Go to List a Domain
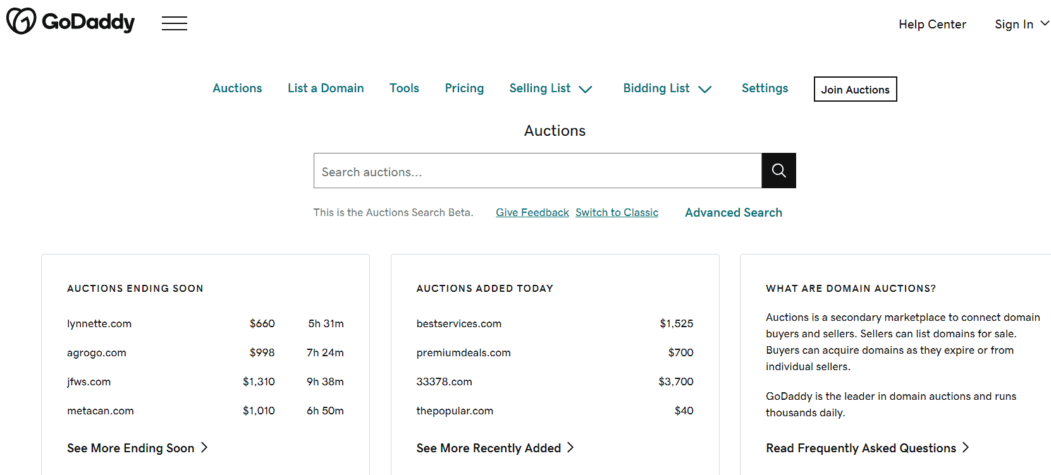The image size is (1051, 475). [x=326, y=88]
